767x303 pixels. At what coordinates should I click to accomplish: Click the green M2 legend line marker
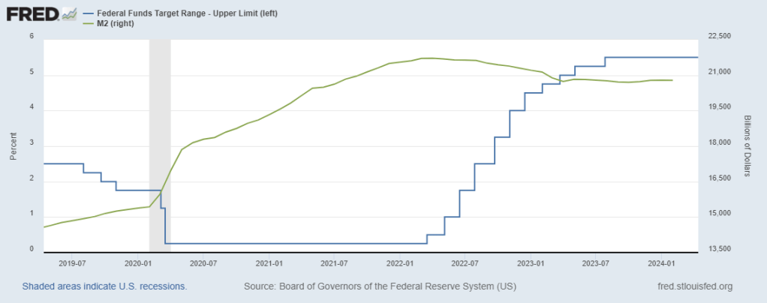click(x=89, y=23)
